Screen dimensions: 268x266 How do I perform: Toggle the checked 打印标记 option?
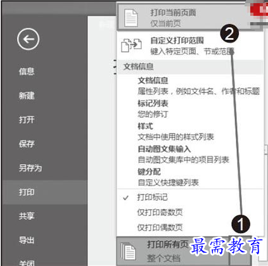pyautogui.click(x=190, y=198)
